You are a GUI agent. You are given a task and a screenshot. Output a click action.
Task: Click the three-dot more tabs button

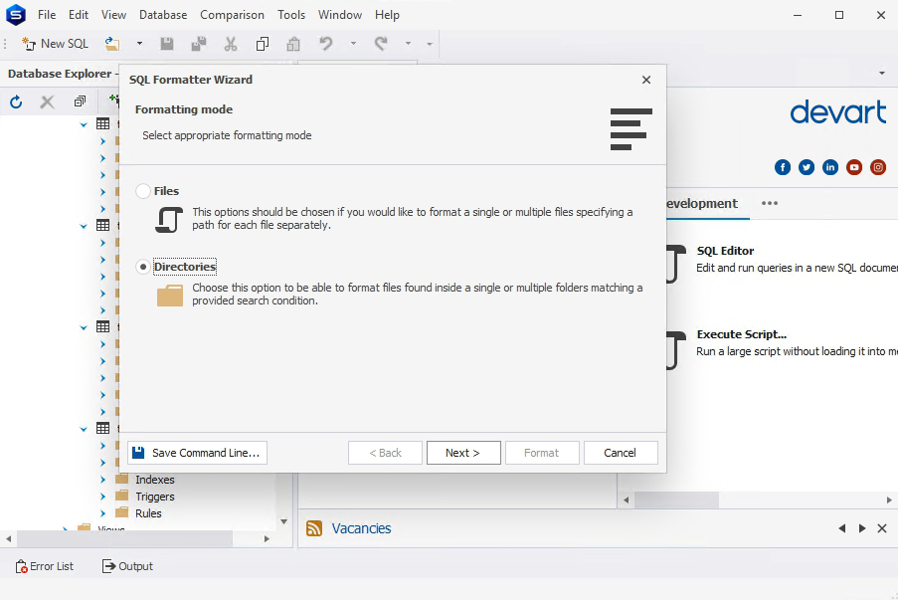tap(770, 203)
